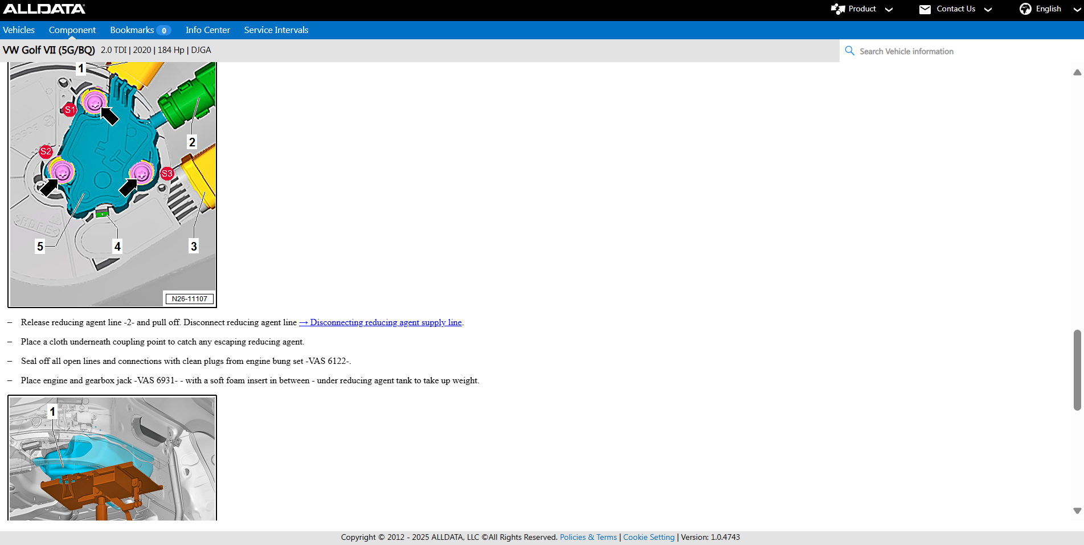Switch to the Component tab
Viewport: 1084px width, 545px height.
coord(72,30)
